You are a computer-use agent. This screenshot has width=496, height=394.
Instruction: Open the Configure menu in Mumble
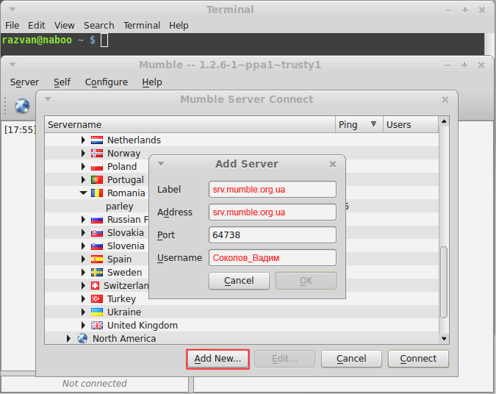click(106, 82)
